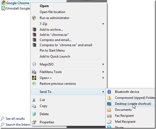Click the Desktop monitor icon in submenu
The width and height of the screenshot is (156, 129).
109,104
